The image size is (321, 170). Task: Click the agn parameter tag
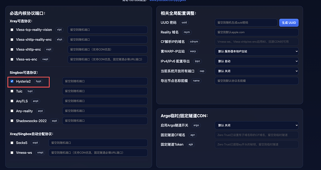click(193, 135)
